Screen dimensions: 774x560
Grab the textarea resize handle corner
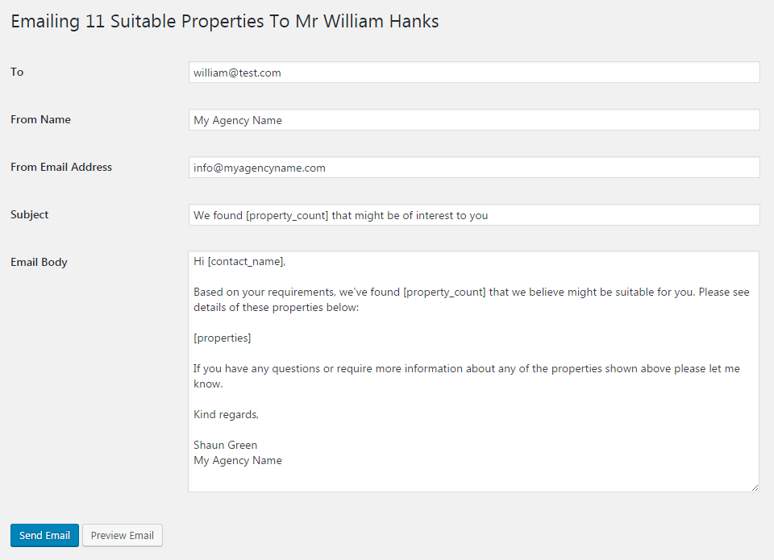(x=755, y=487)
